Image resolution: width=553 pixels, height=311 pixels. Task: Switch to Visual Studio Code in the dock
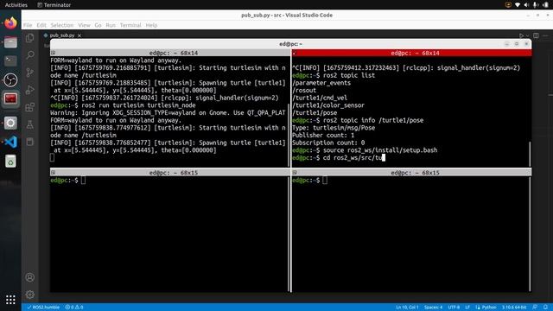point(10,142)
